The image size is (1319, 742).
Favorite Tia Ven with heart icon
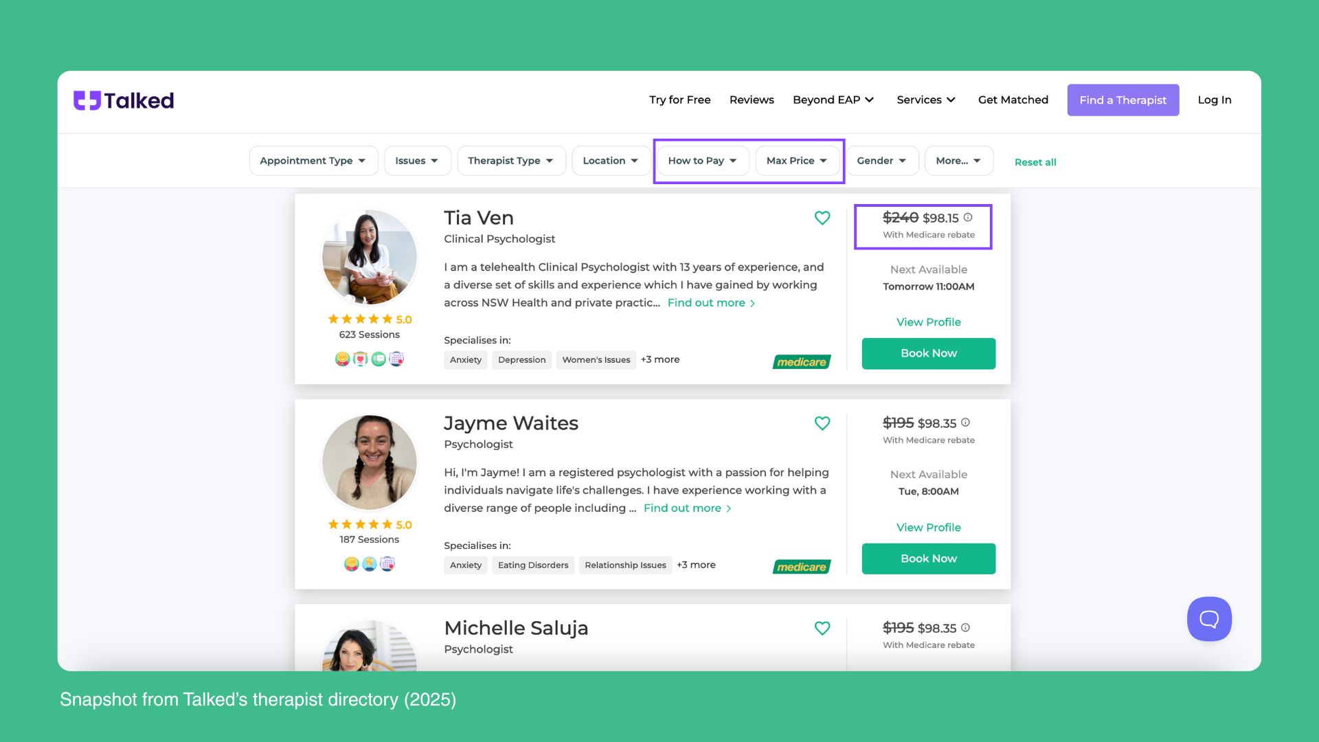(822, 218)
